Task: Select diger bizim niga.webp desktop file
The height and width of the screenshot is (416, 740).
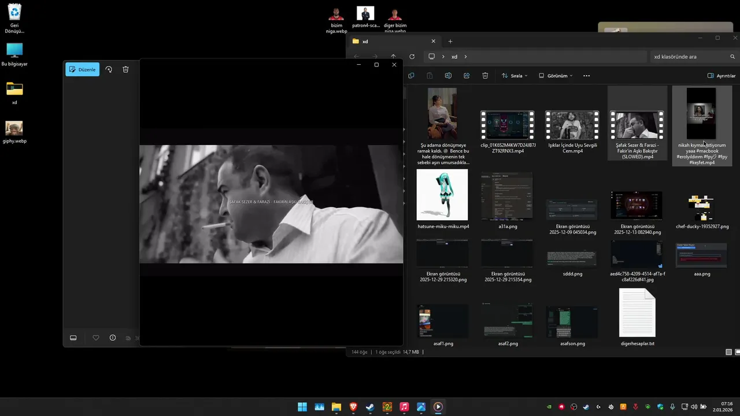Action: tap(395, 20)
